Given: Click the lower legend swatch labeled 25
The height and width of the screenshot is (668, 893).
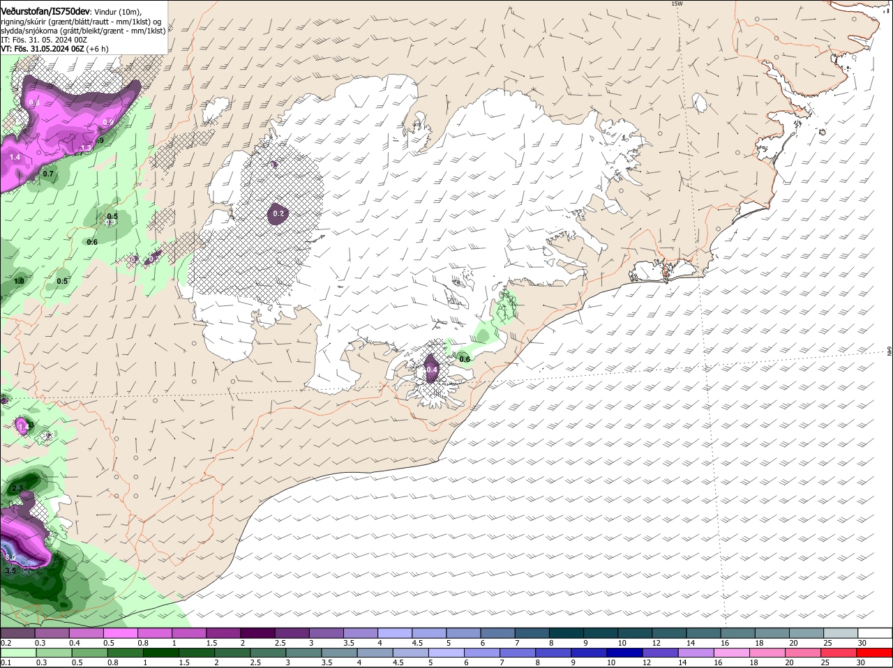Looking at the screenshot, I should tap(839, 653).
